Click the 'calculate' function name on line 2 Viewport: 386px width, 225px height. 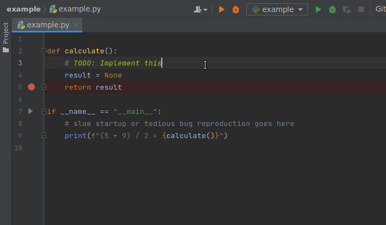(x=84, y=51)
